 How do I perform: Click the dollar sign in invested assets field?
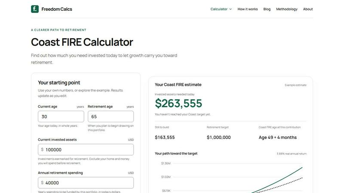click(x=42, y=149)
